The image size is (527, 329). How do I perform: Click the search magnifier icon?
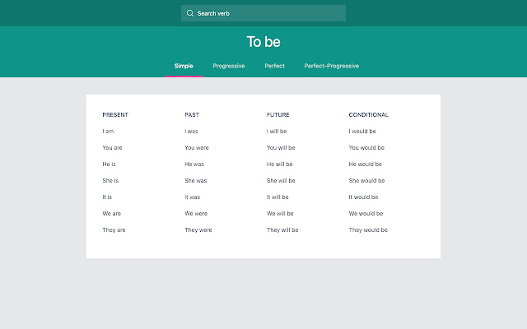[190, 13]
